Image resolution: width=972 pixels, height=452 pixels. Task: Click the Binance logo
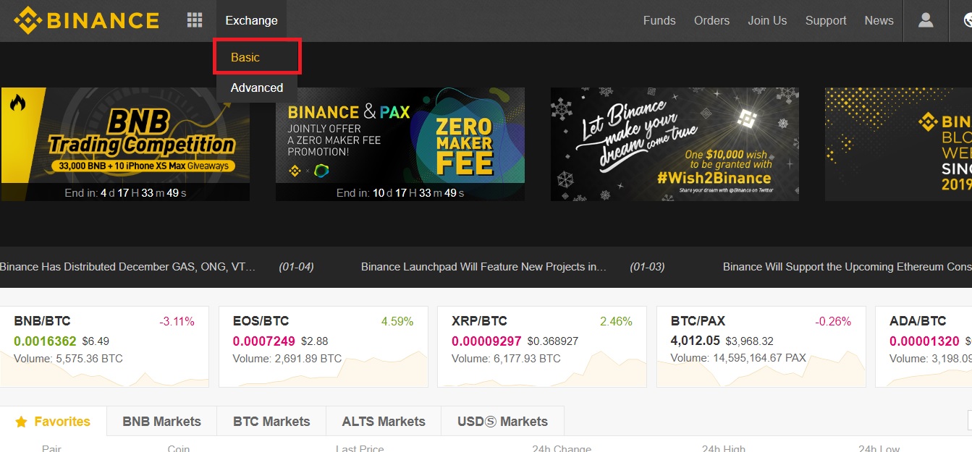(87, 20)
